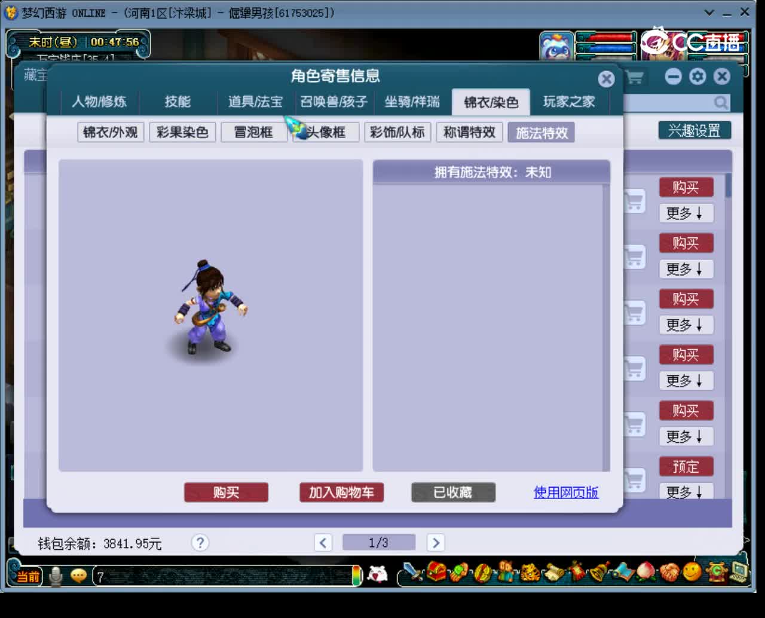Click the computer system icon in bottom bar
This screenshot has height=618, width=765.
pyautogui.click(x=739, y=573)
